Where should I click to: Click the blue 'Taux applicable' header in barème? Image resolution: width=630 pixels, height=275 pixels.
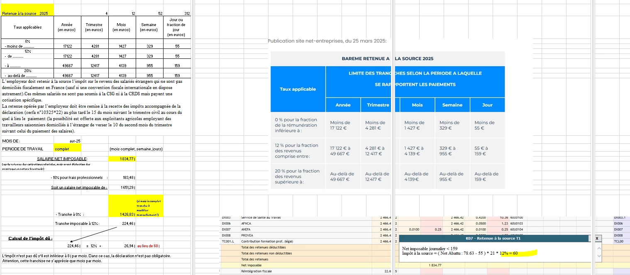298,89
